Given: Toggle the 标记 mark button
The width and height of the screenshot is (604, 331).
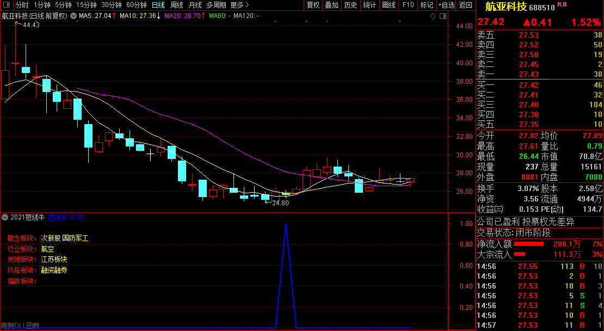Looking at the screenshot, I should (x=427, y=5).
